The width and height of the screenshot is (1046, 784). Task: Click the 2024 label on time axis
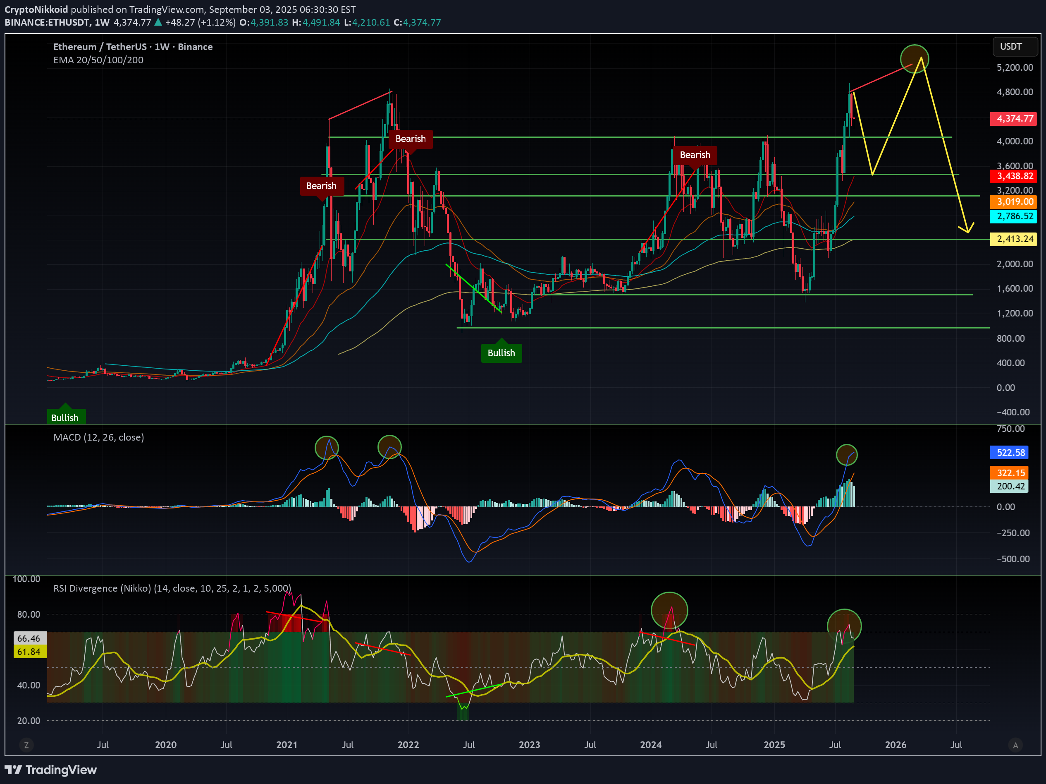pos(651,745)
